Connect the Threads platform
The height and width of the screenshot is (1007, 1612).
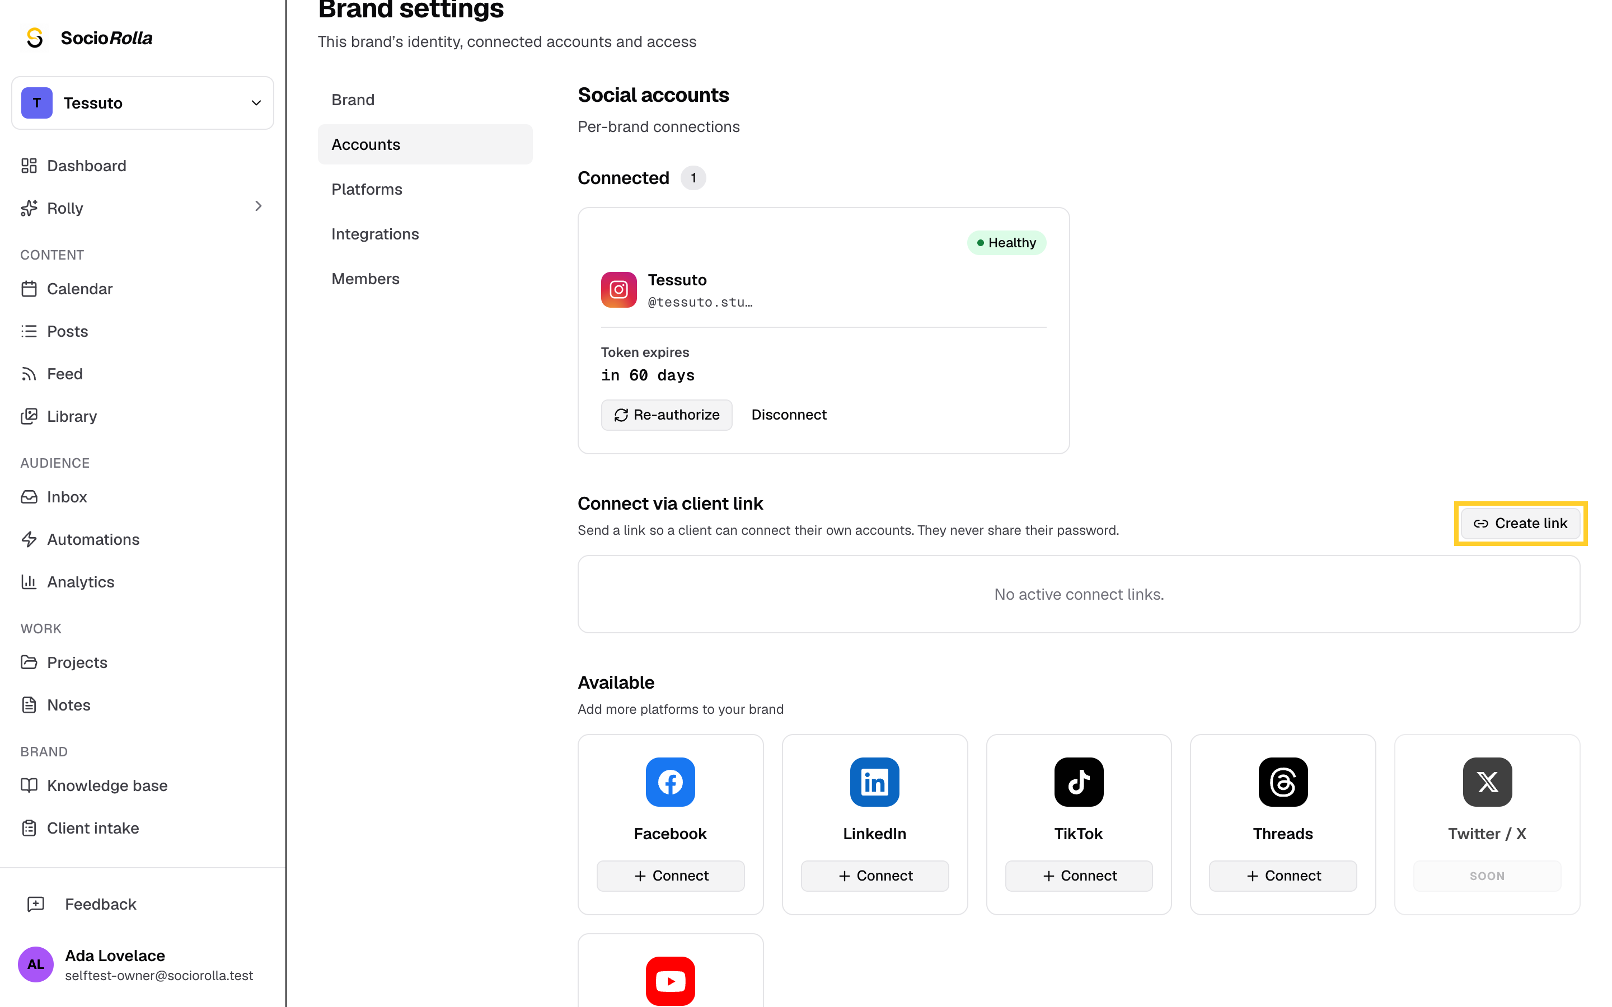(x=1283, y=876)
